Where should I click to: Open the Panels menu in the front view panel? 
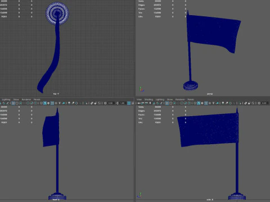(x=37, y=99)
